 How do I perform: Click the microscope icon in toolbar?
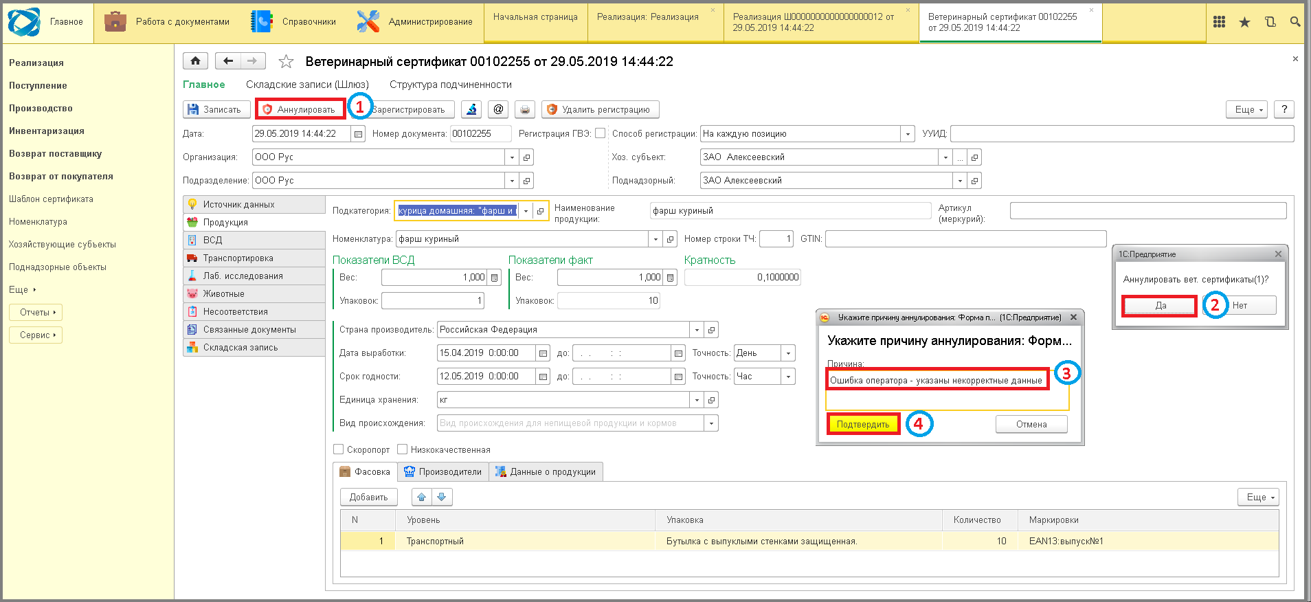471,109
